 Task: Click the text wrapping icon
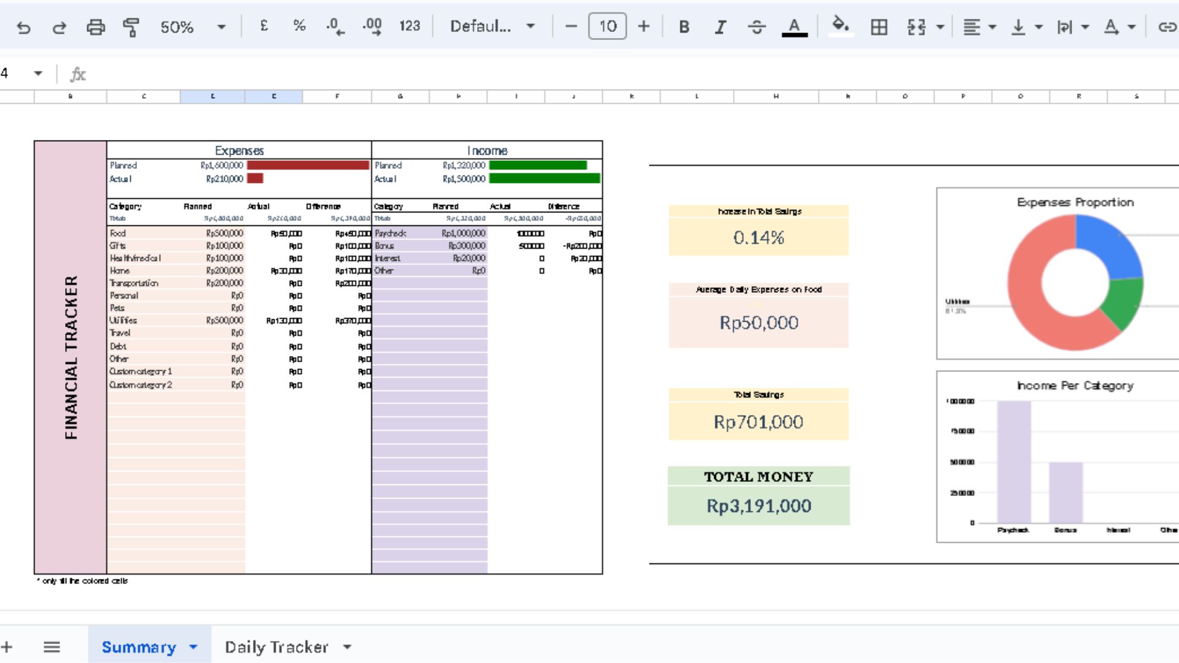(x=1065, y=27)
